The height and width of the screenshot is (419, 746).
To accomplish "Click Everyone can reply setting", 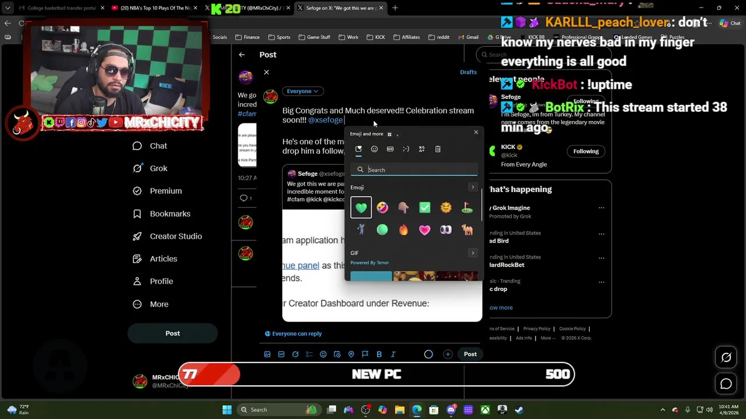I will (x=293, y=334).
